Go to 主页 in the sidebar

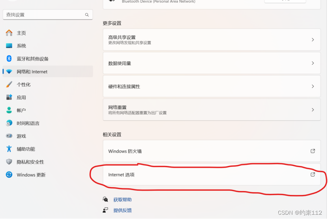point(48,33)
